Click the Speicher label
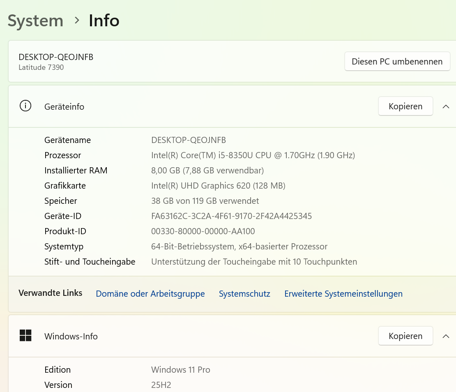This screenshot has height=392, width=456. coord(60,201)
